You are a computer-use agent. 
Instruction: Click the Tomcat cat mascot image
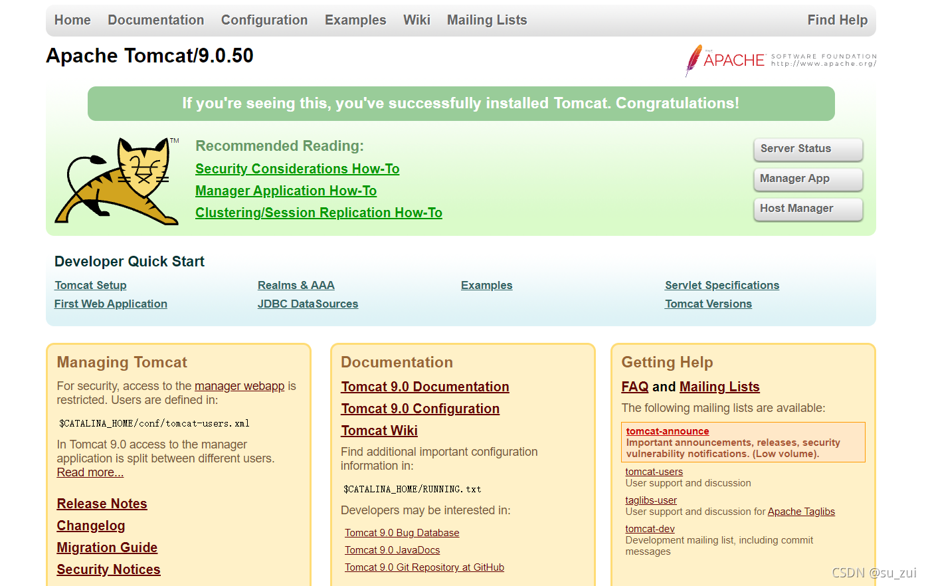pos(117,181)
